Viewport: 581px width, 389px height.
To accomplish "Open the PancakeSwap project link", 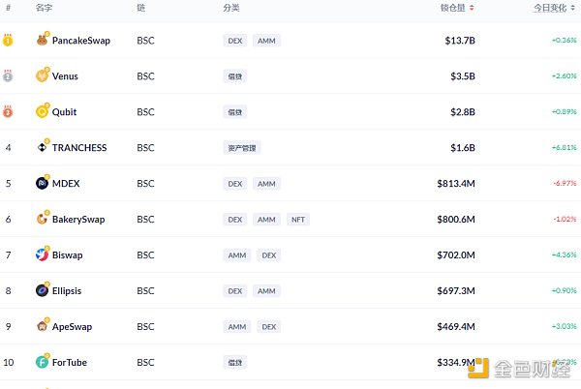I will 79,41.
